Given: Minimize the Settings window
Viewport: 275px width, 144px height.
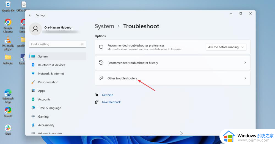Looking at the screenshot, I should click(x=231, y=13).
